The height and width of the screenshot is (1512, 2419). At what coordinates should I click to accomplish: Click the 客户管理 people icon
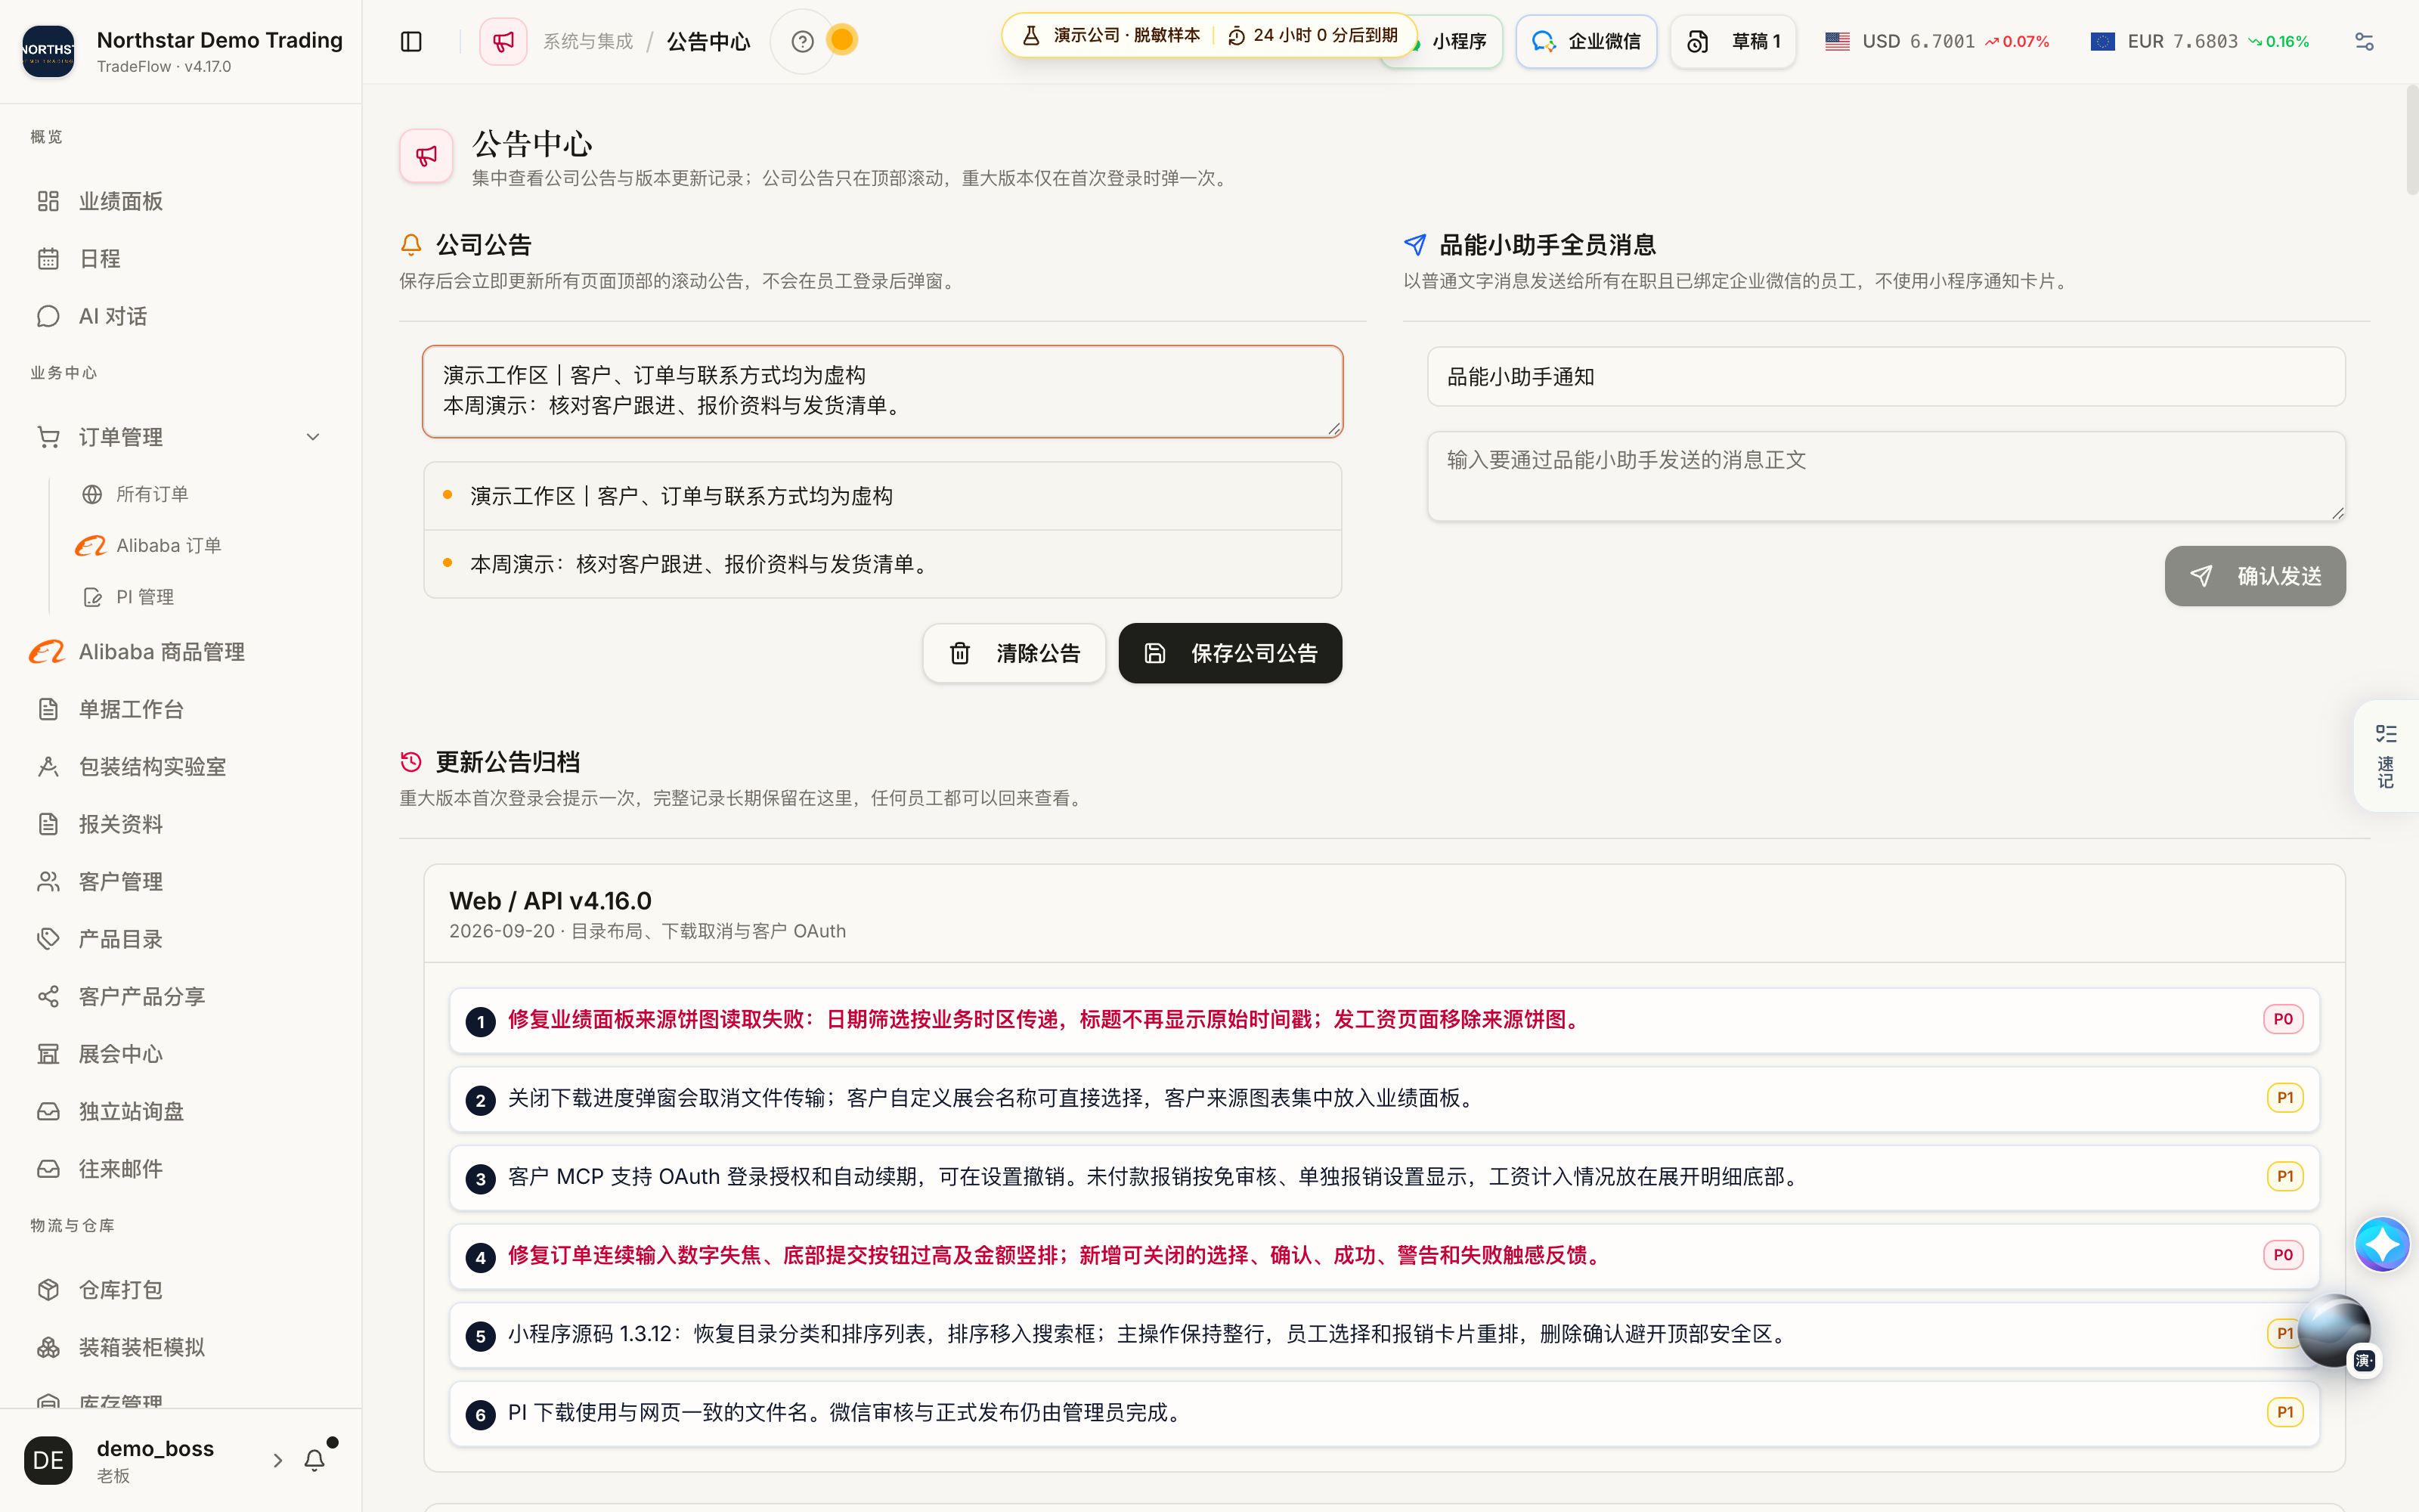point(48,882)
